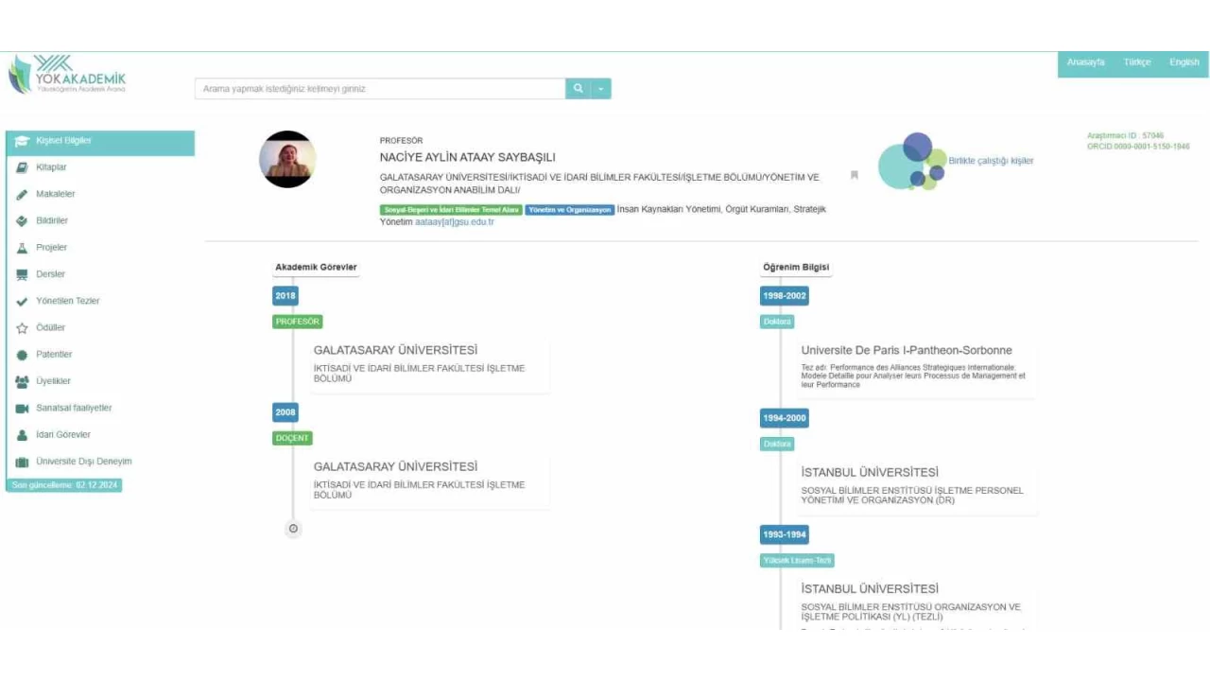Open Birlikte çalıştığı kişiler link
Screen dimensions: 1210x681
991,161
